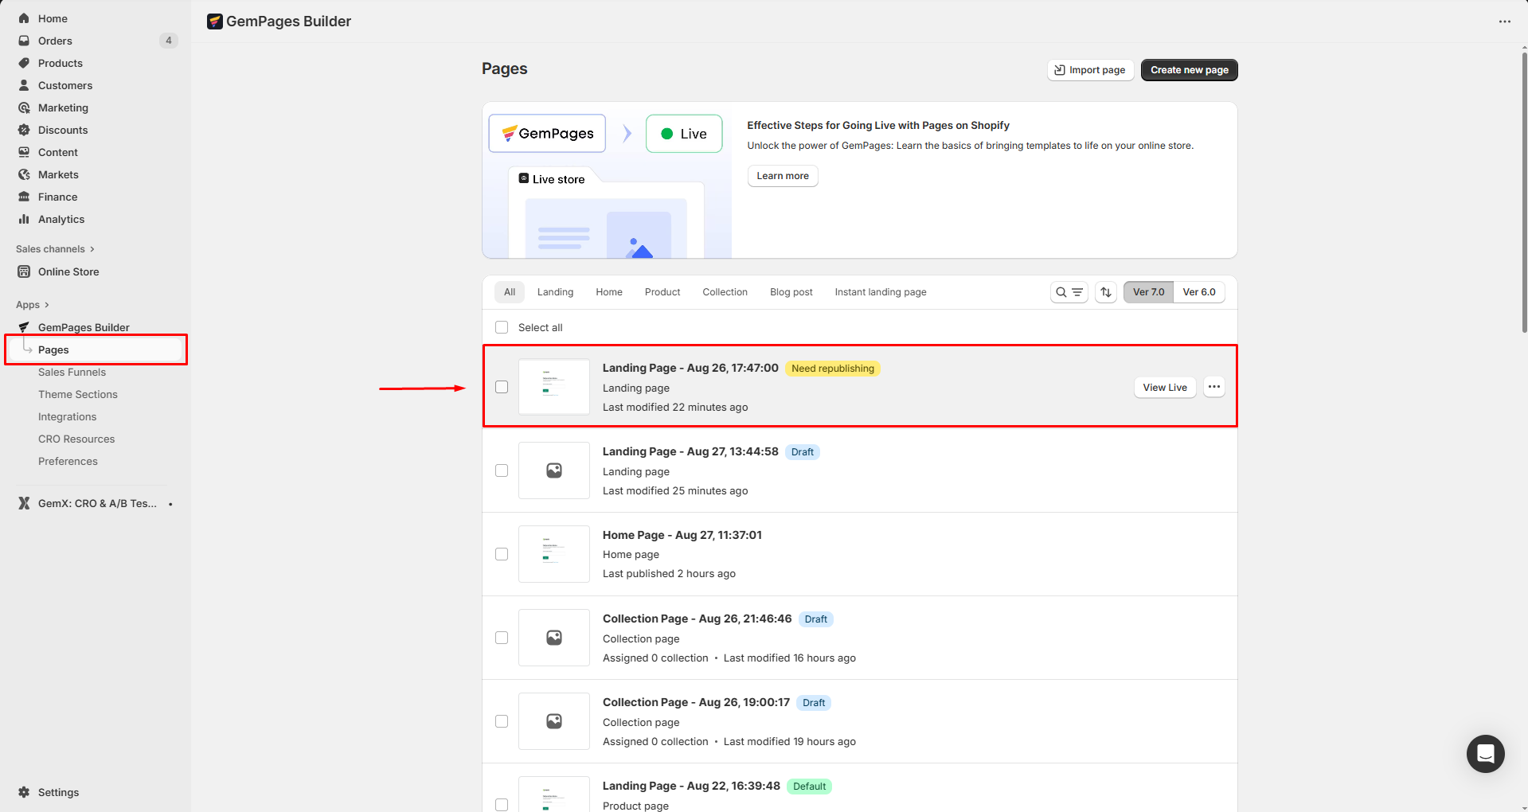Open the chat support bubble
Viewport: 1528px width, 812px height.
[1485, 753]
